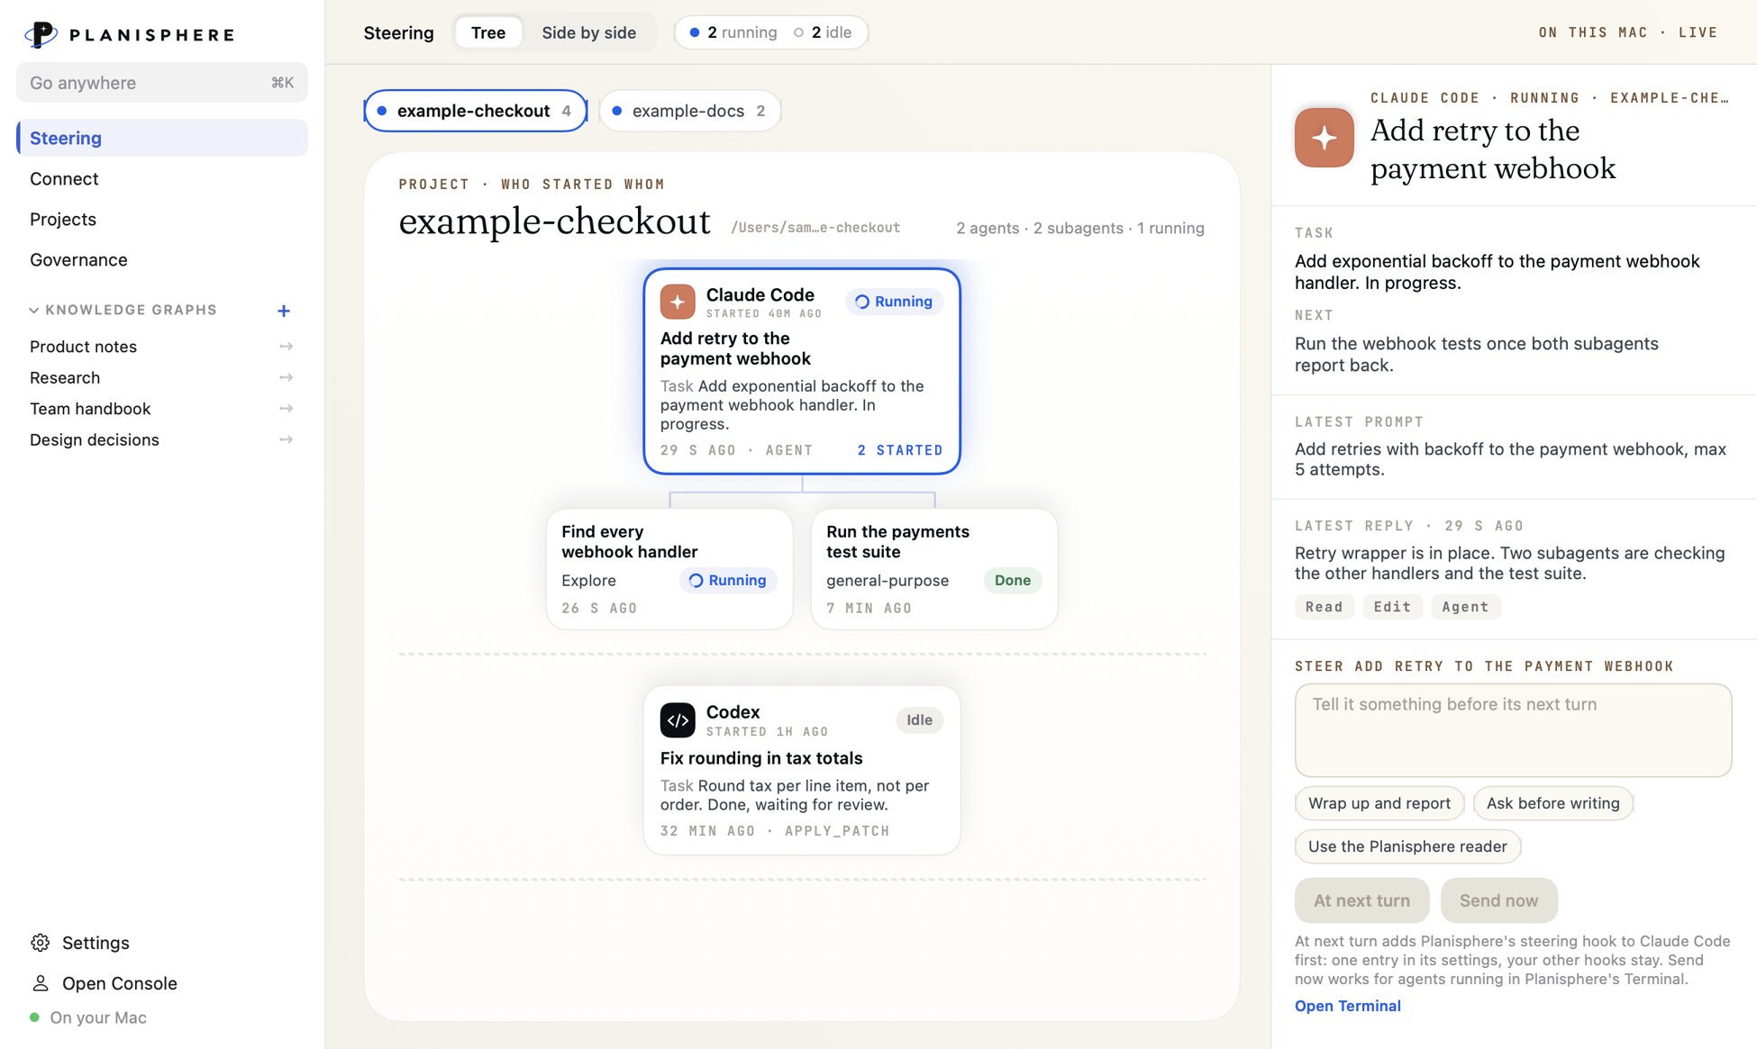Switch to Side by side view
This screenshot has height=1049, width=1757.
pos(588,32)
